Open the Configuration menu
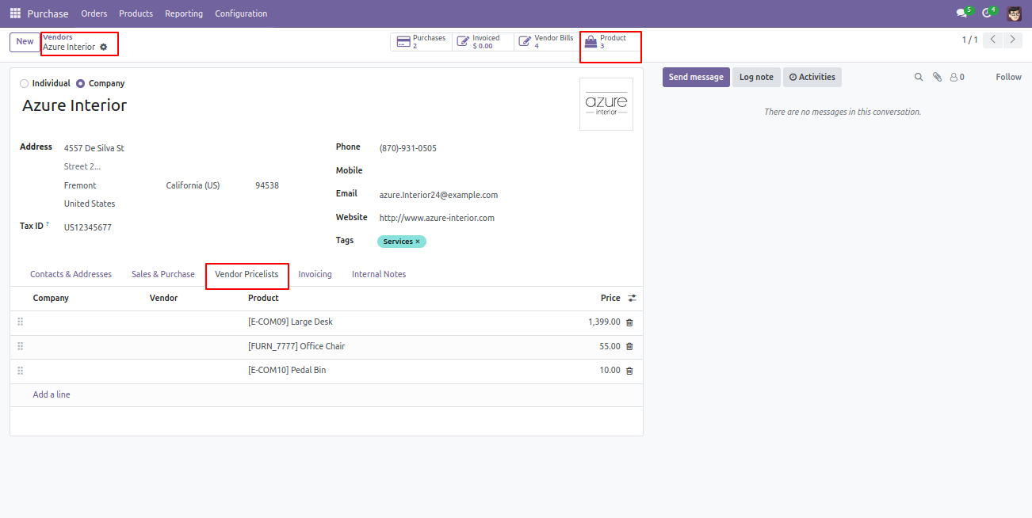The height and width of the screenshot is (518, 1032). click(241, 13)
